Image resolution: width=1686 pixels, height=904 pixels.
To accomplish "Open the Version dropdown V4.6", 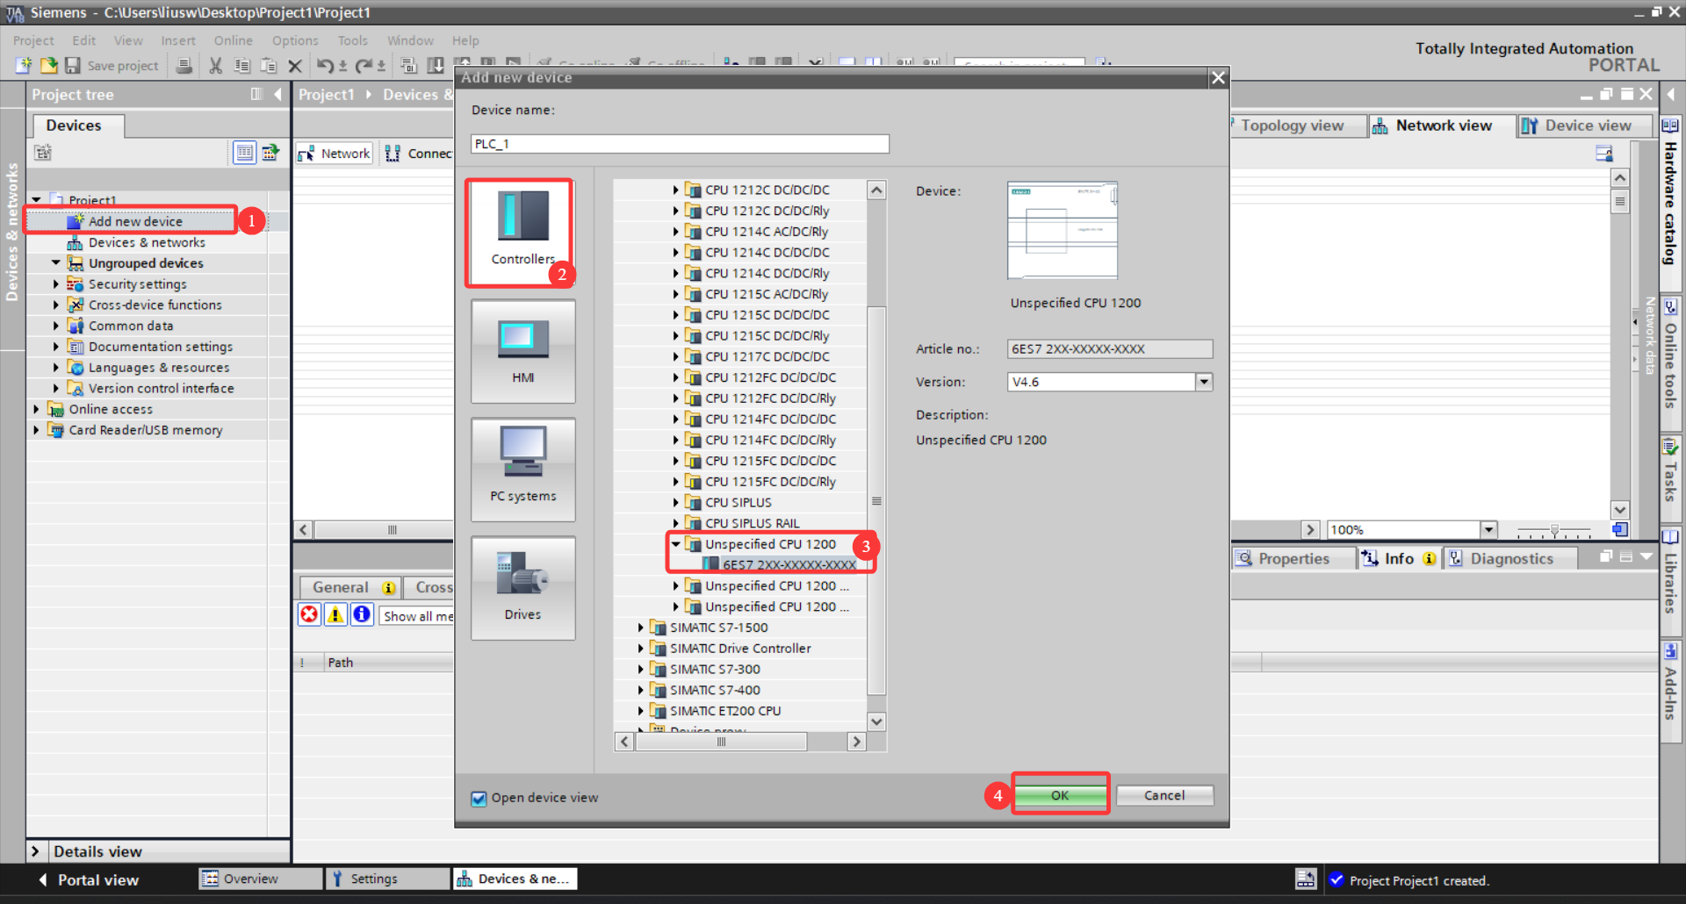I will click(1204, 382).
